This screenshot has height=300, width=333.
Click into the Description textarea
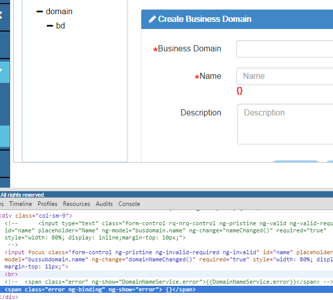coord(285,124)
